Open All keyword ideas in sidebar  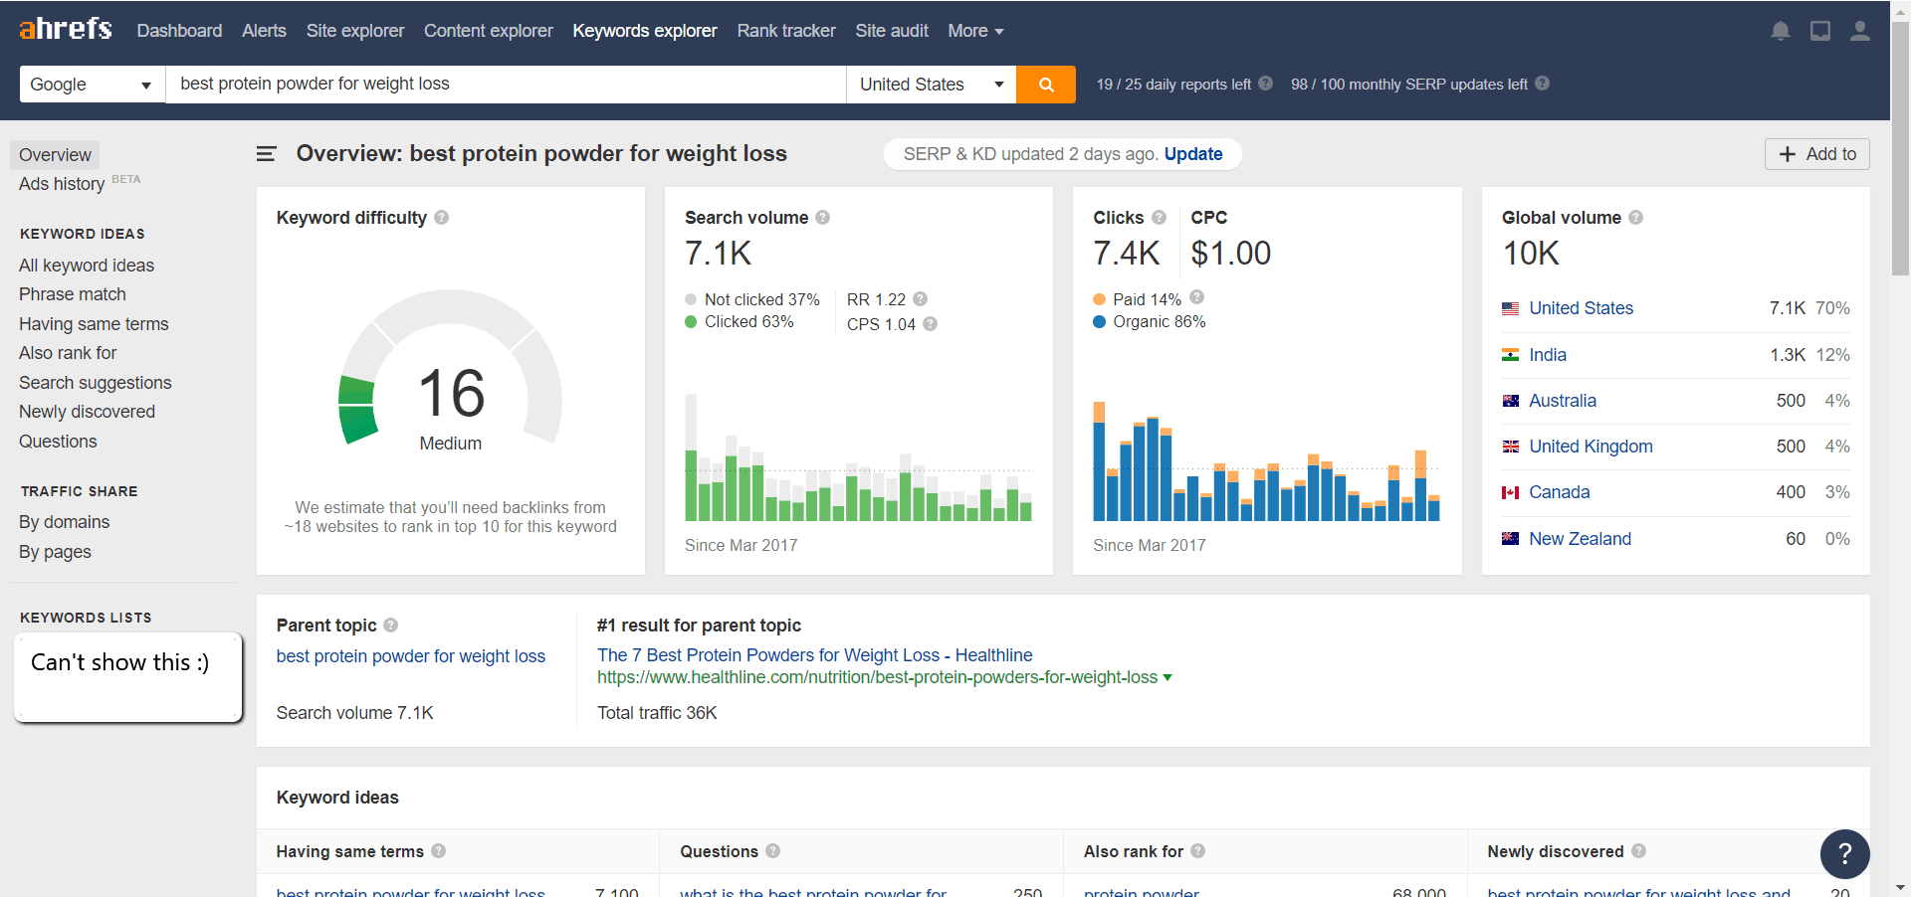87,266
